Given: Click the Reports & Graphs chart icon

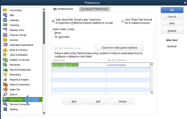Looking at the screenshot, I should [x=5, y=80].
